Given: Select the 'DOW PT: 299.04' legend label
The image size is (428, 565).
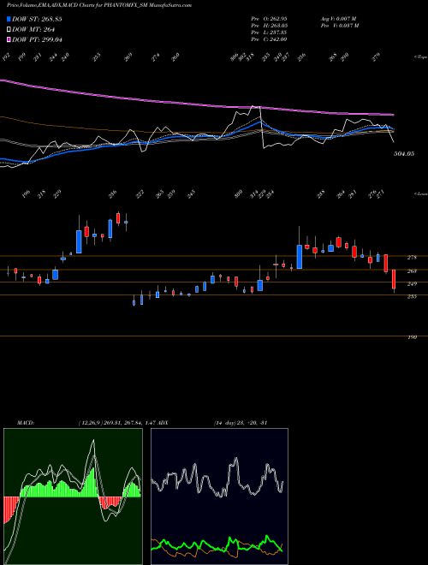Looking at the screenshot, I should 37,39.
